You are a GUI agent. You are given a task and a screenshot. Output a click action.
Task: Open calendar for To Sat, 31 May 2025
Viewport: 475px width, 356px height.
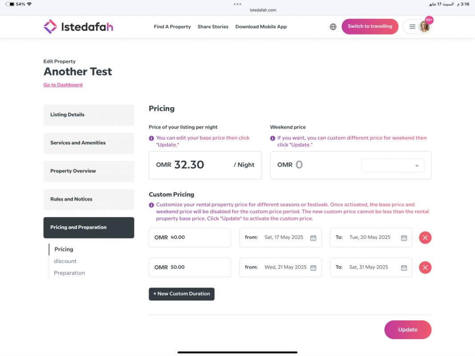404,268
